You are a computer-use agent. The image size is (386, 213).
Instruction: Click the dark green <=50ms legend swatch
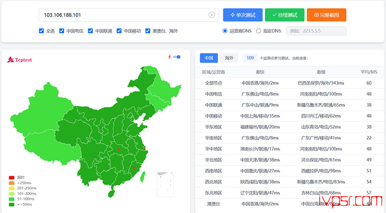click(11, 204)
